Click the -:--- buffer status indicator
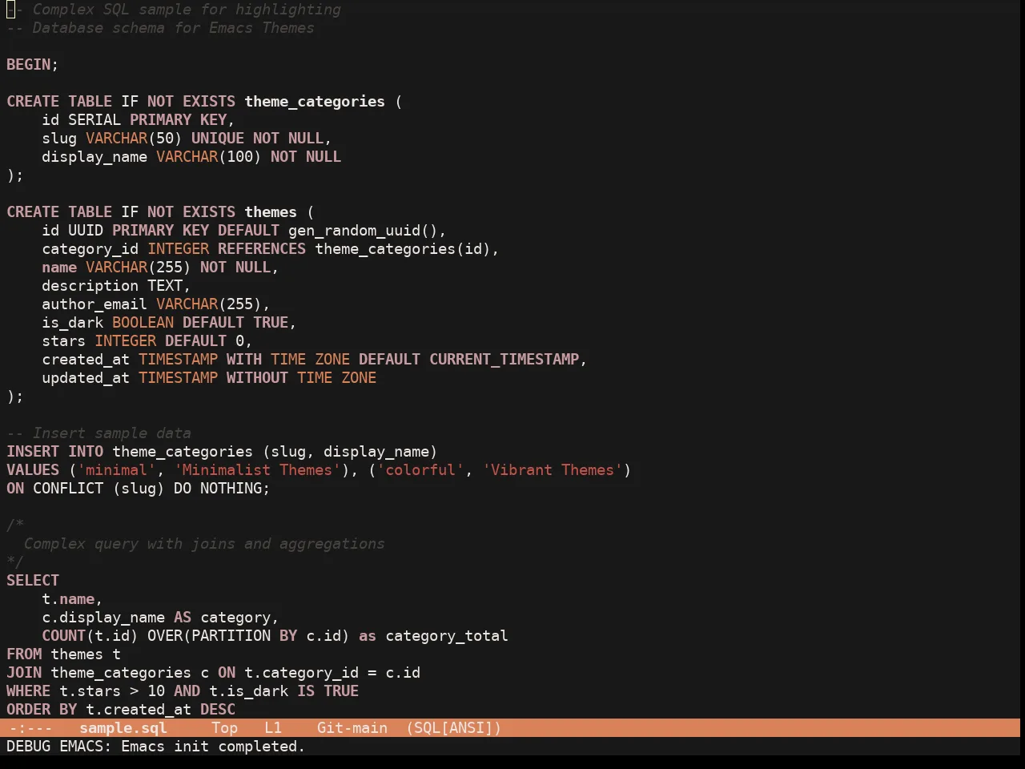This screenshot has width=1025, height=769. 31,728
